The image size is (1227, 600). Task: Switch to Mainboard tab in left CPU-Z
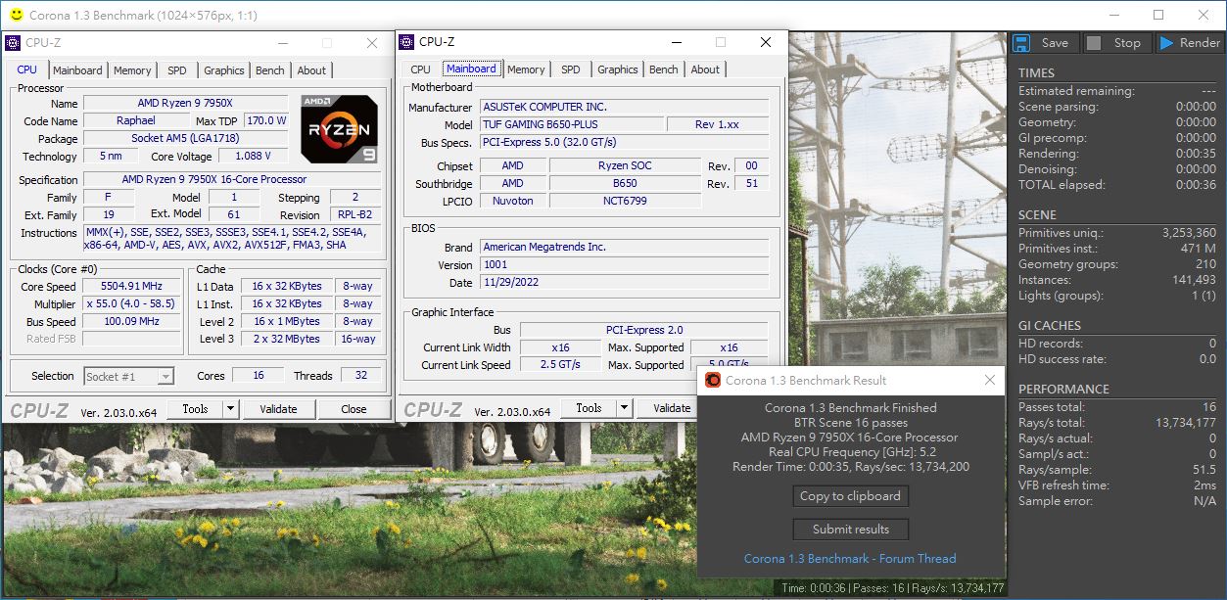pyautogui.click(x=77, y=70)
